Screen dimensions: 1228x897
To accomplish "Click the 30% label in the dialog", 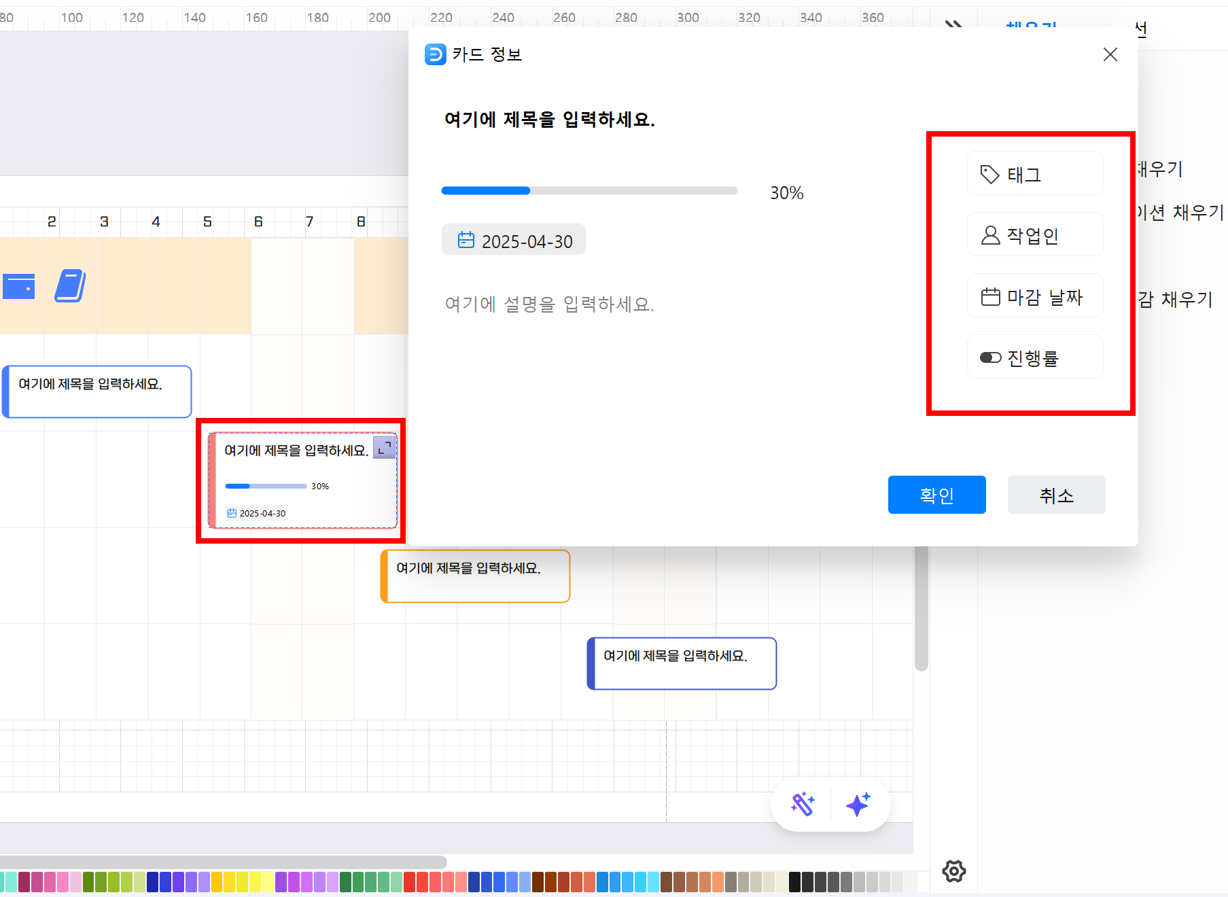I will [x=786, y=192].
